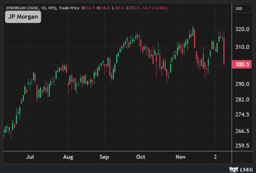Viewport: 256px width, 173px height.
Task: Click the last long red candlestick
Action: [x=224, y=51]
